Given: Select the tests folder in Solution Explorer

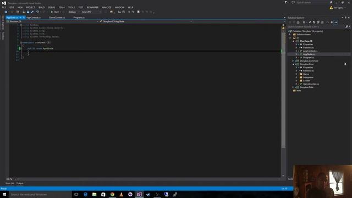Looking at the screenshot, I should click(x=299, y=91).
